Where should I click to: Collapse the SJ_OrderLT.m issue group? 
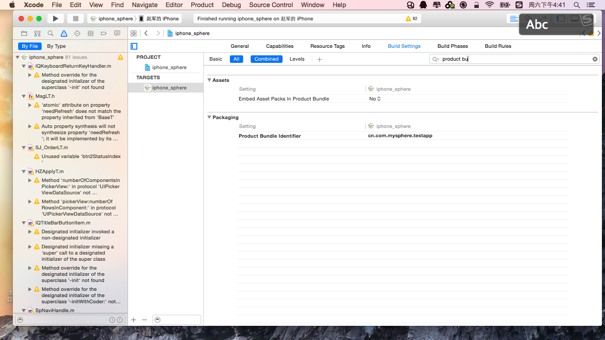(x=24, y=147)
